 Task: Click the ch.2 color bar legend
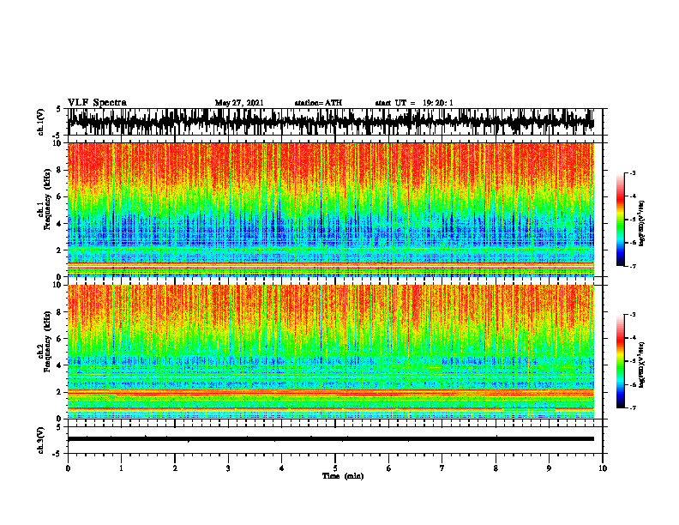click(x=621, y=361)
